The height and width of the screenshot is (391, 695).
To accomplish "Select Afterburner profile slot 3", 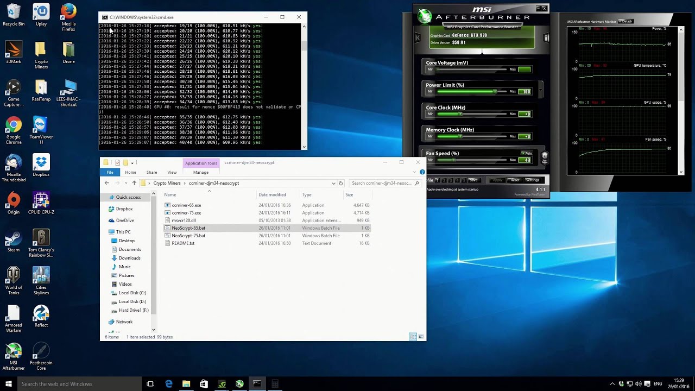I will tap(451, 180).
